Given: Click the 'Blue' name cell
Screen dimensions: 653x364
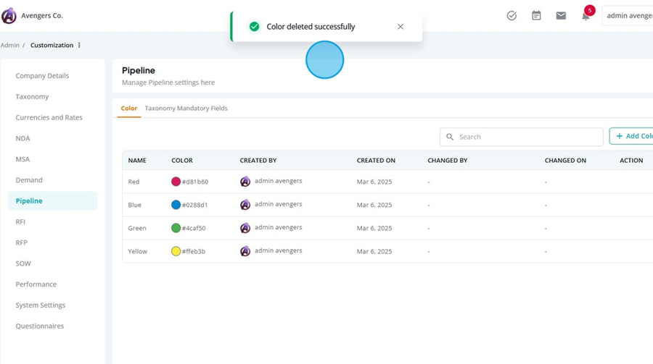Looking at the screenshot, I should (x=134, y=205).
